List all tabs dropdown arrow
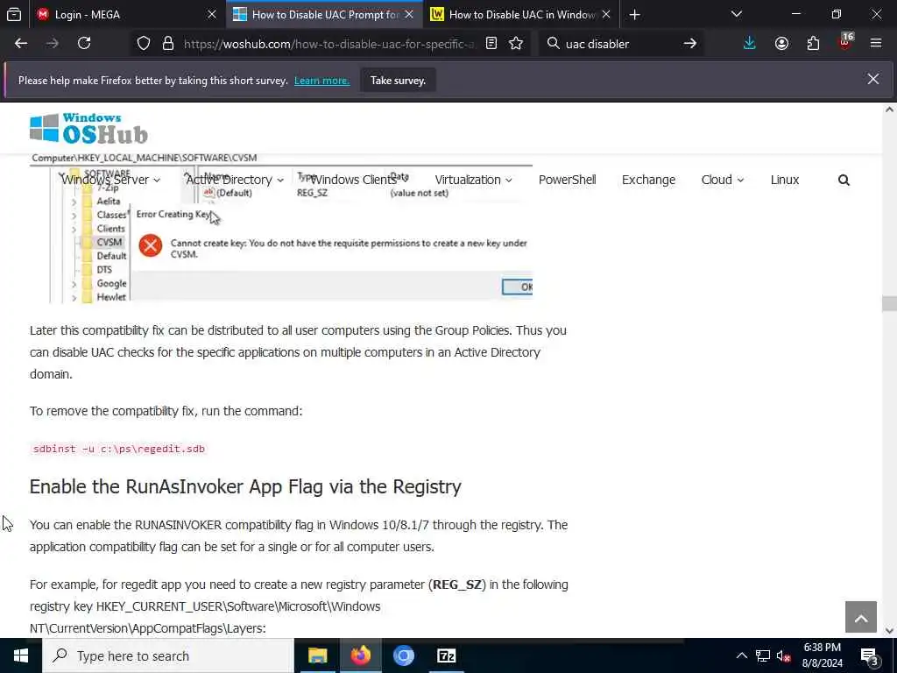This screenshot has width=897, height=673. coord(737,14)
